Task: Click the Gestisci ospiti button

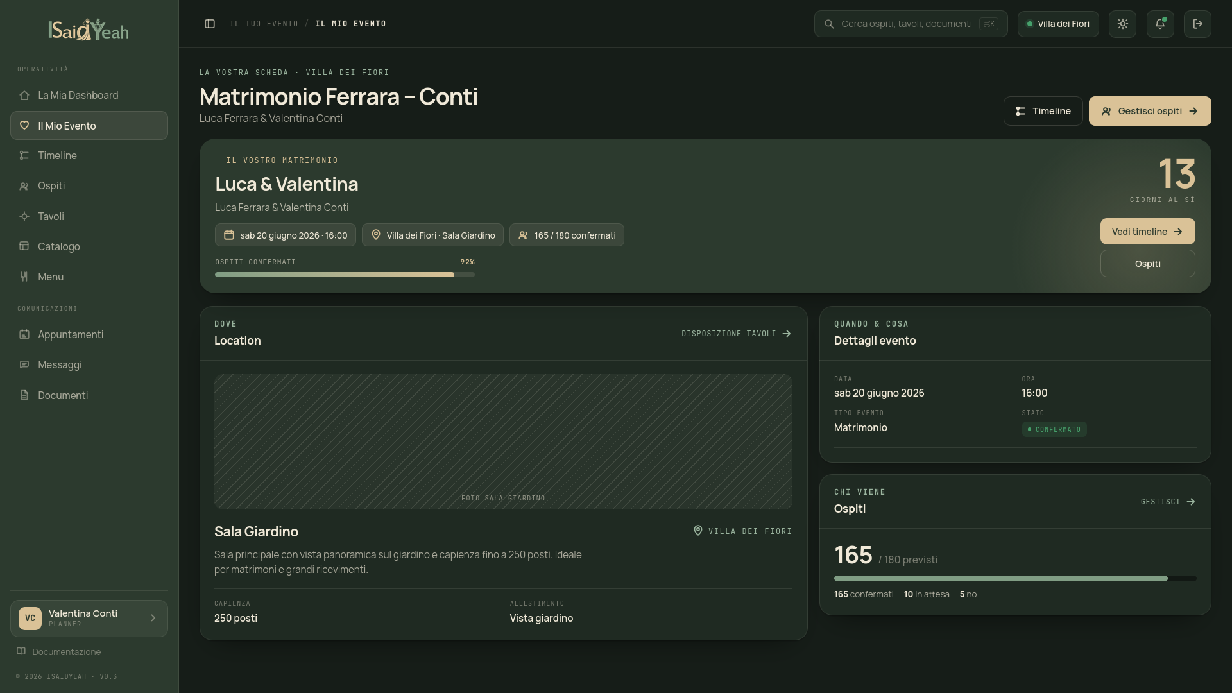Action: coord(1150,111)
